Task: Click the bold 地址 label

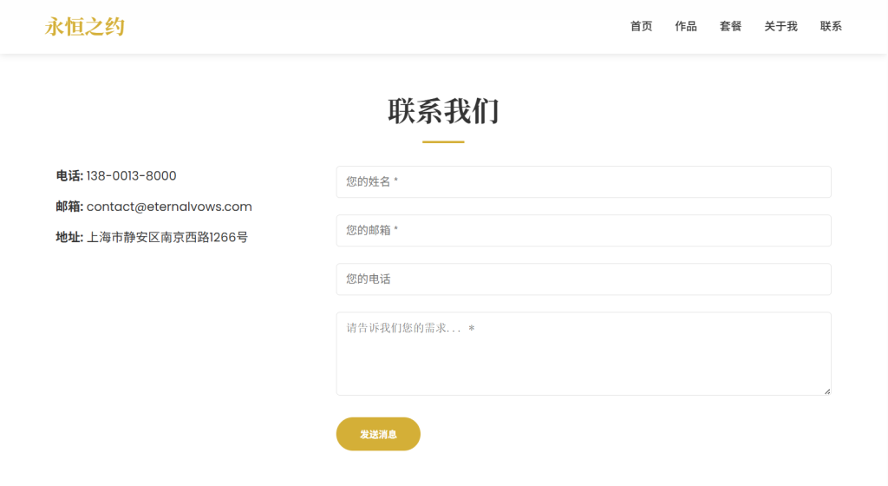Action: coord(69,237)
